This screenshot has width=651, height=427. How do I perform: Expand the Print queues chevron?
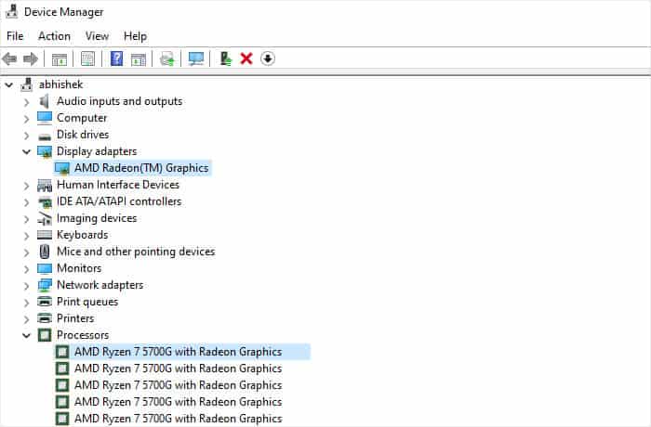27,303
